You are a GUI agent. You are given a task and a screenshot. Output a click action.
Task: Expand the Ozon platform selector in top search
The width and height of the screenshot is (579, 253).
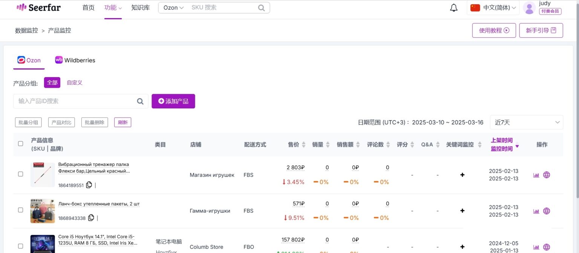pyautogui.click(x=172, y=7)
